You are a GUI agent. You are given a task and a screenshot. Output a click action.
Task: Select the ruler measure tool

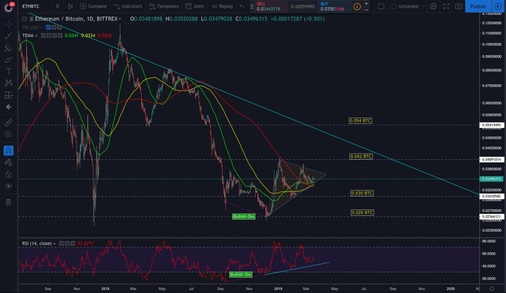[8, 123]
